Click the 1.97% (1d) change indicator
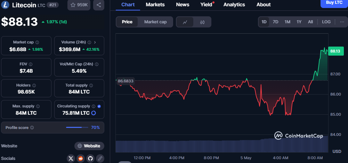348x163 pixels. click(54, 22)
